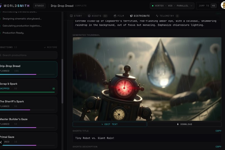Image resolution: width=225 pixels, height=150 pixels.
Task: Click the Film clapperboard icon
Action: point(115,16)
